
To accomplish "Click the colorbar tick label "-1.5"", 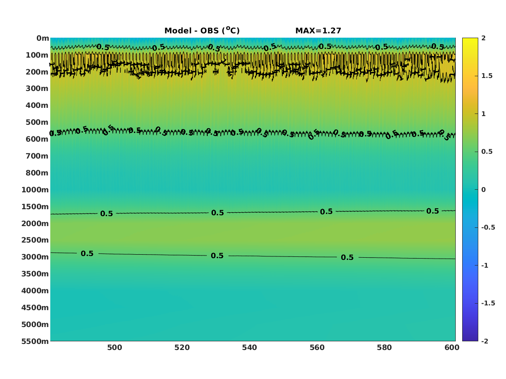I will click(x=488, y=303).
